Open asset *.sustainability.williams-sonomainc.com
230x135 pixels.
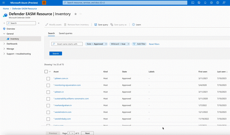tap(71, 99)
